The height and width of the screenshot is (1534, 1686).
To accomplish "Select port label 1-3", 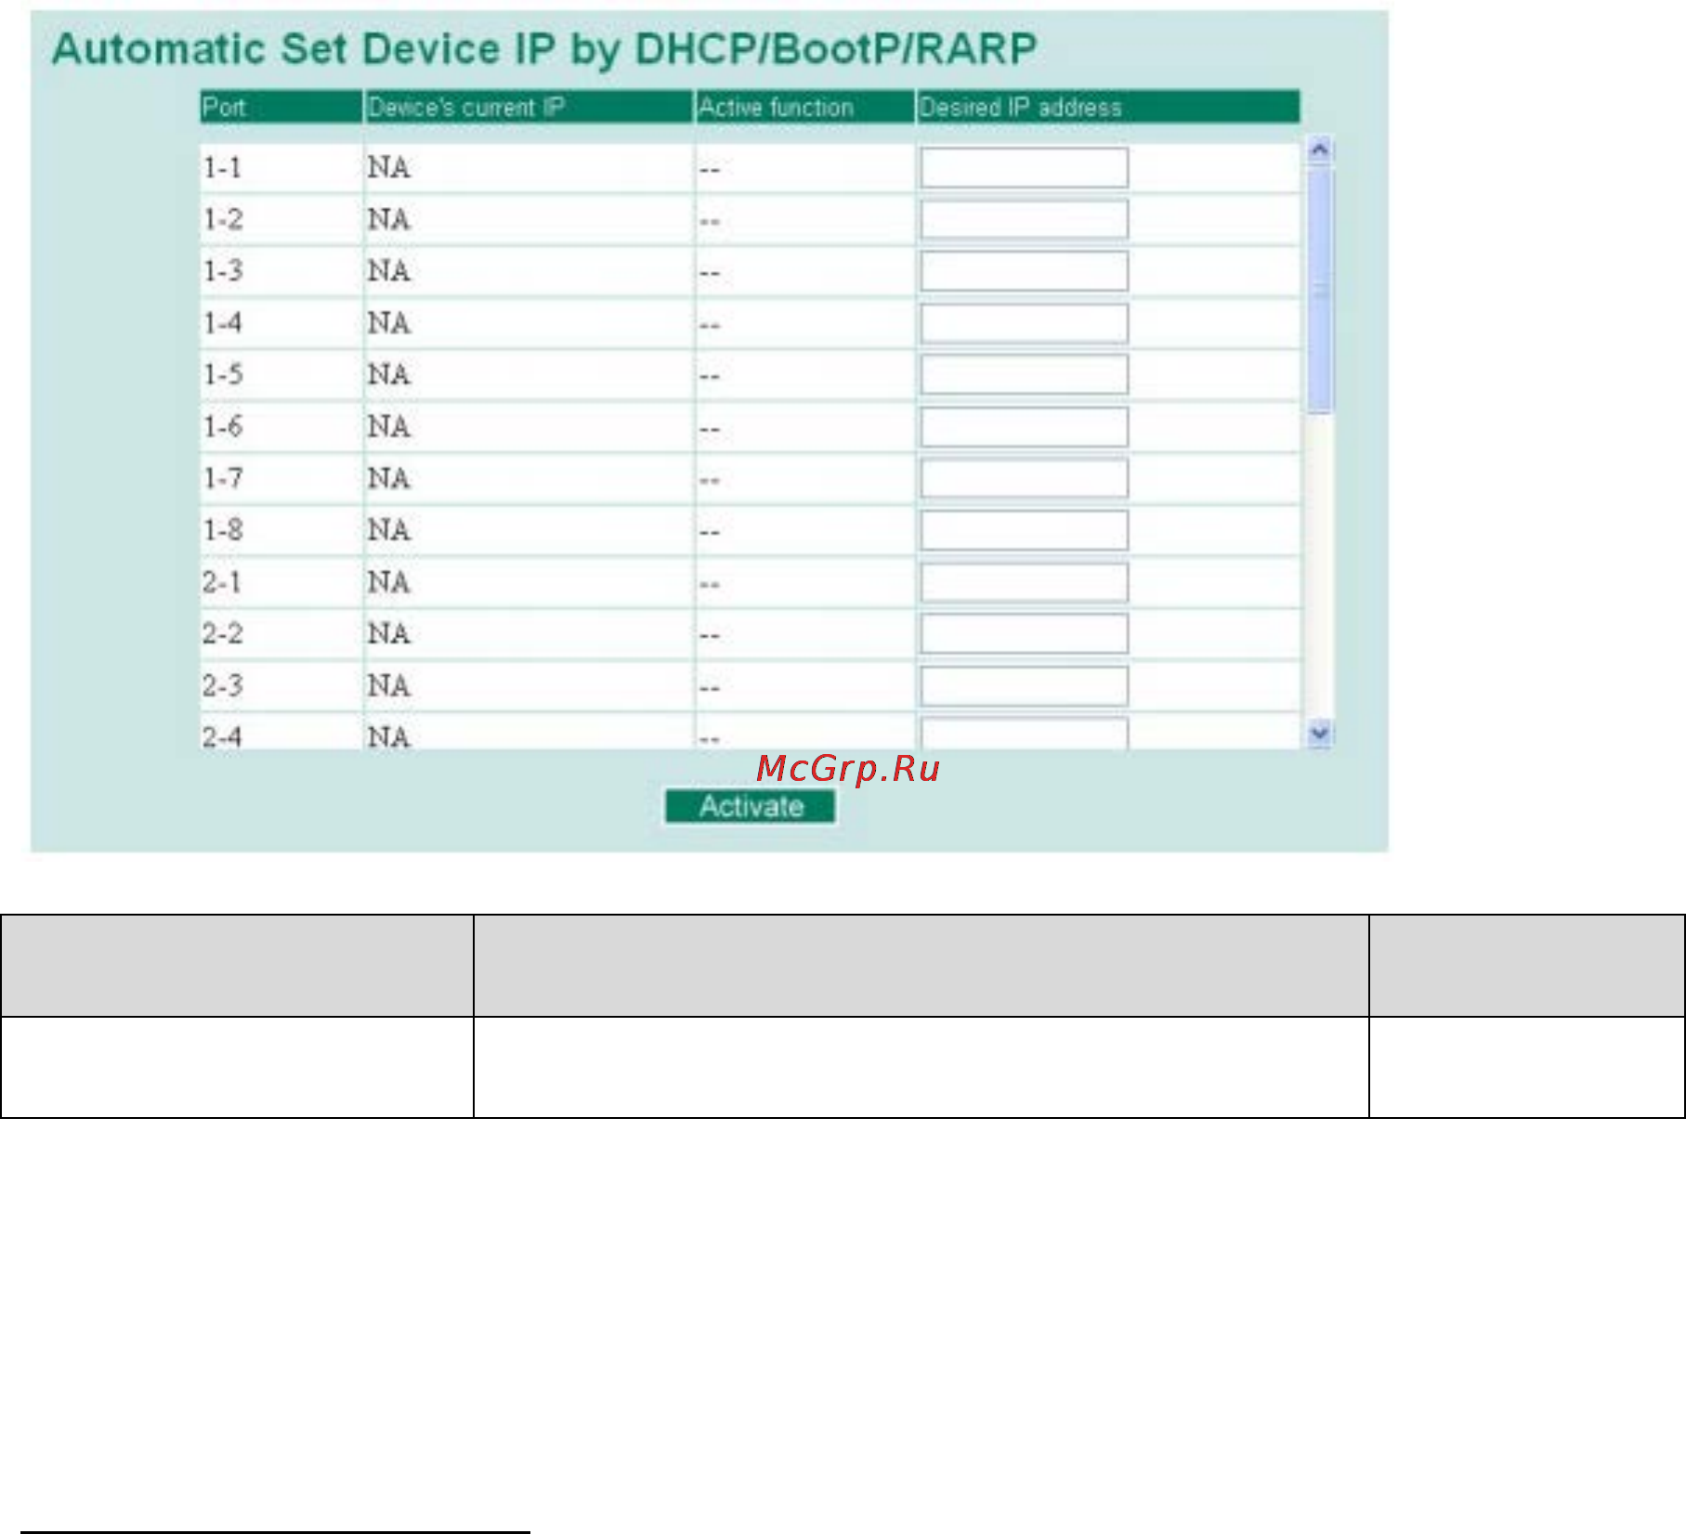I will [x=223, y=272].
